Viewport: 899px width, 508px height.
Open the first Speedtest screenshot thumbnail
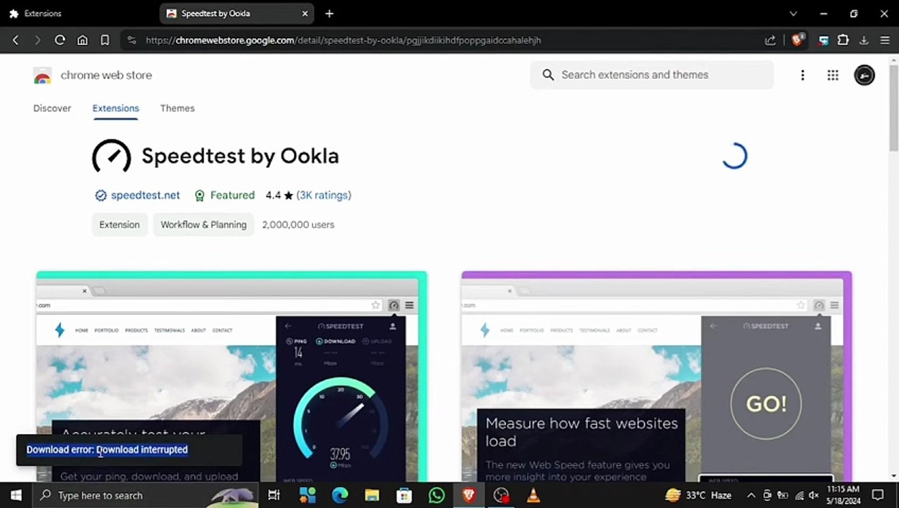(232, 376)
